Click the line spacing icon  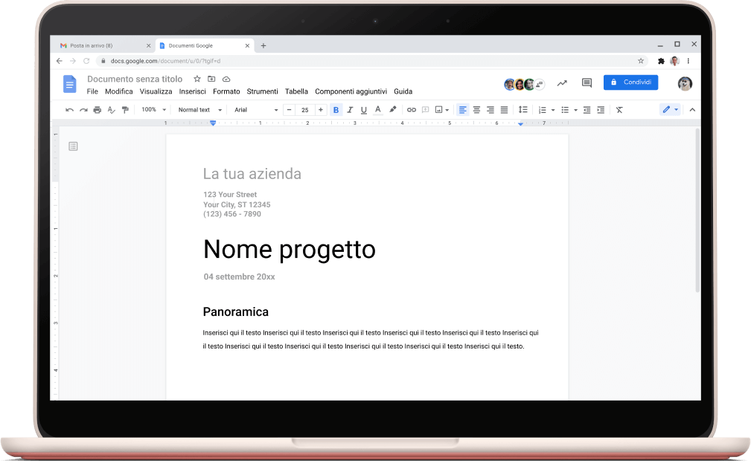(x=522, y=110)
